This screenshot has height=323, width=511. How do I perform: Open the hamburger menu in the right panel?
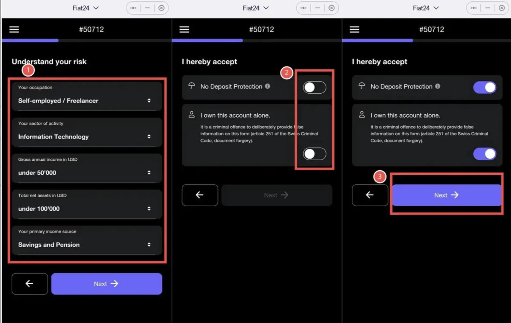pos(354,29)
